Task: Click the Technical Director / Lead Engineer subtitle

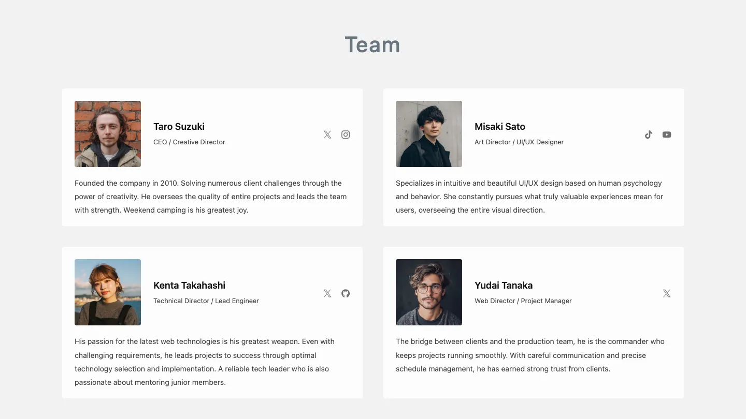Action: coord(206,301)
